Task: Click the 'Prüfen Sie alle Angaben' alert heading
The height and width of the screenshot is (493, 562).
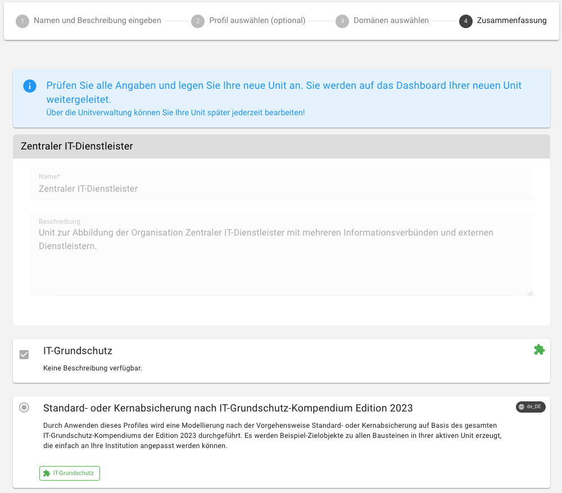Action: (284, 86)
